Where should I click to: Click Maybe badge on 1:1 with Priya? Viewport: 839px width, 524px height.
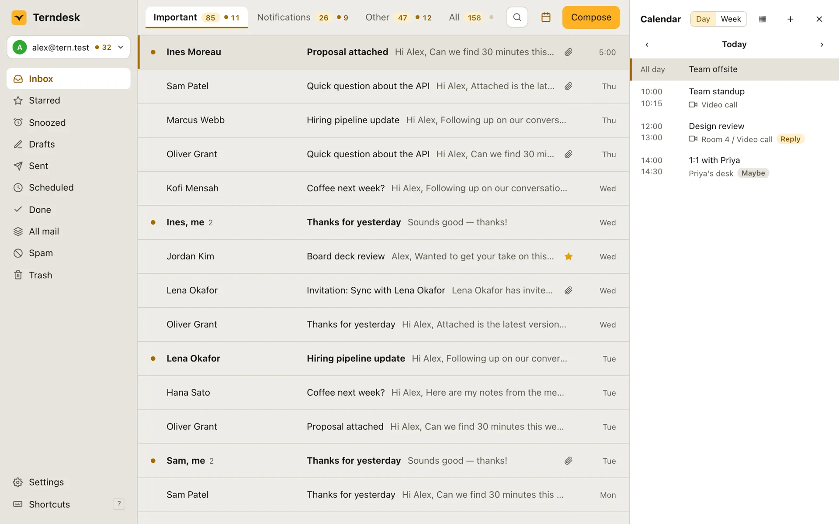click(753, 173)
